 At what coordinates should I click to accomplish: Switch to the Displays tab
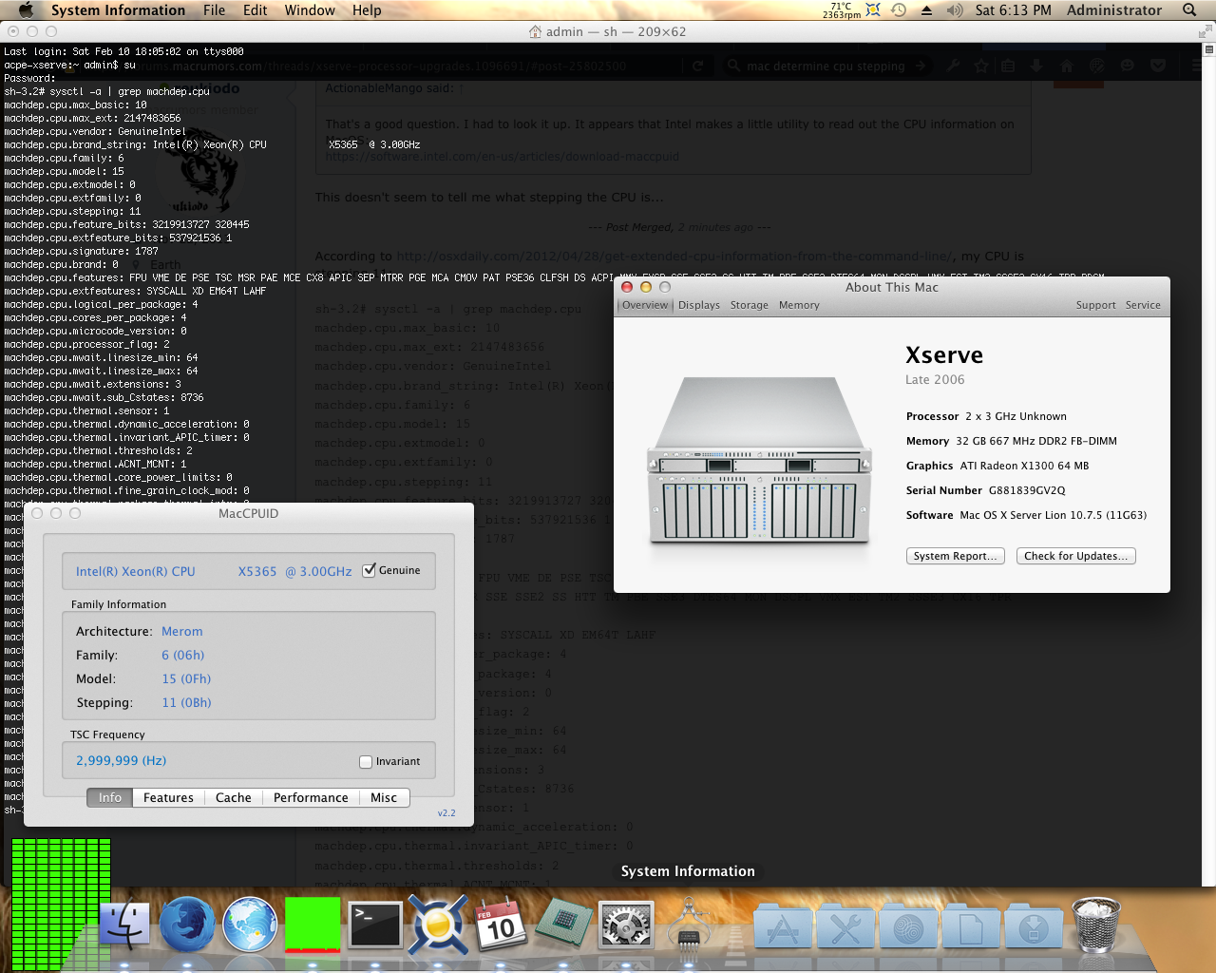click(699, 305)
